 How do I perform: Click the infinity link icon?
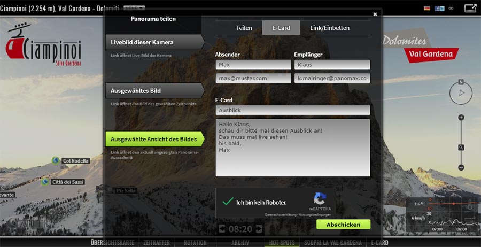point(451,9)
